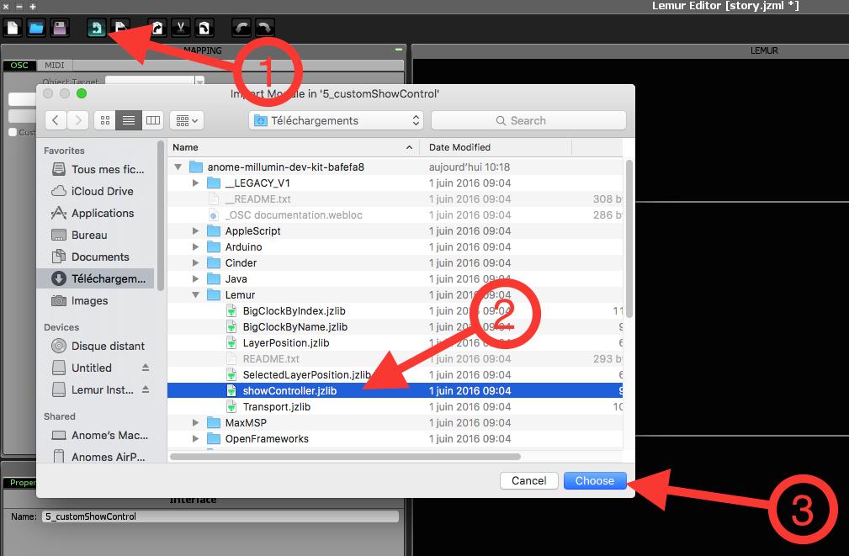Open the Téléchargements location dropdown
849x556 pixels.
(336, 120)
